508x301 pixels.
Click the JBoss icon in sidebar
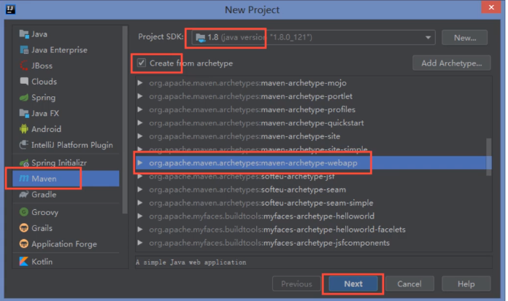tap(24, 66)
